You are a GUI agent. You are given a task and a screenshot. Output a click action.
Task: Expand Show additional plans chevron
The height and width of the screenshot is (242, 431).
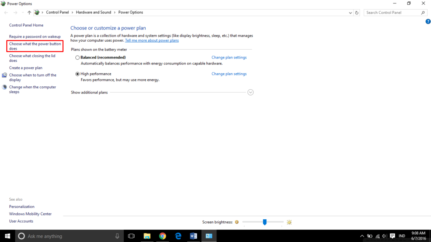[x=250, y=93]
